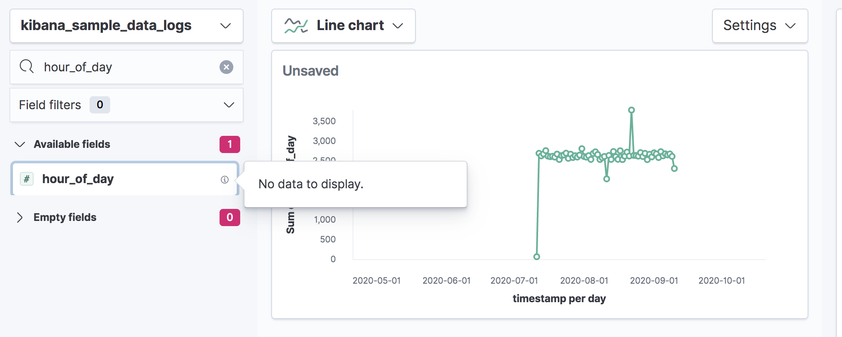
Task: Click the Empty fields zero badge
Action: tap(230, 218)
